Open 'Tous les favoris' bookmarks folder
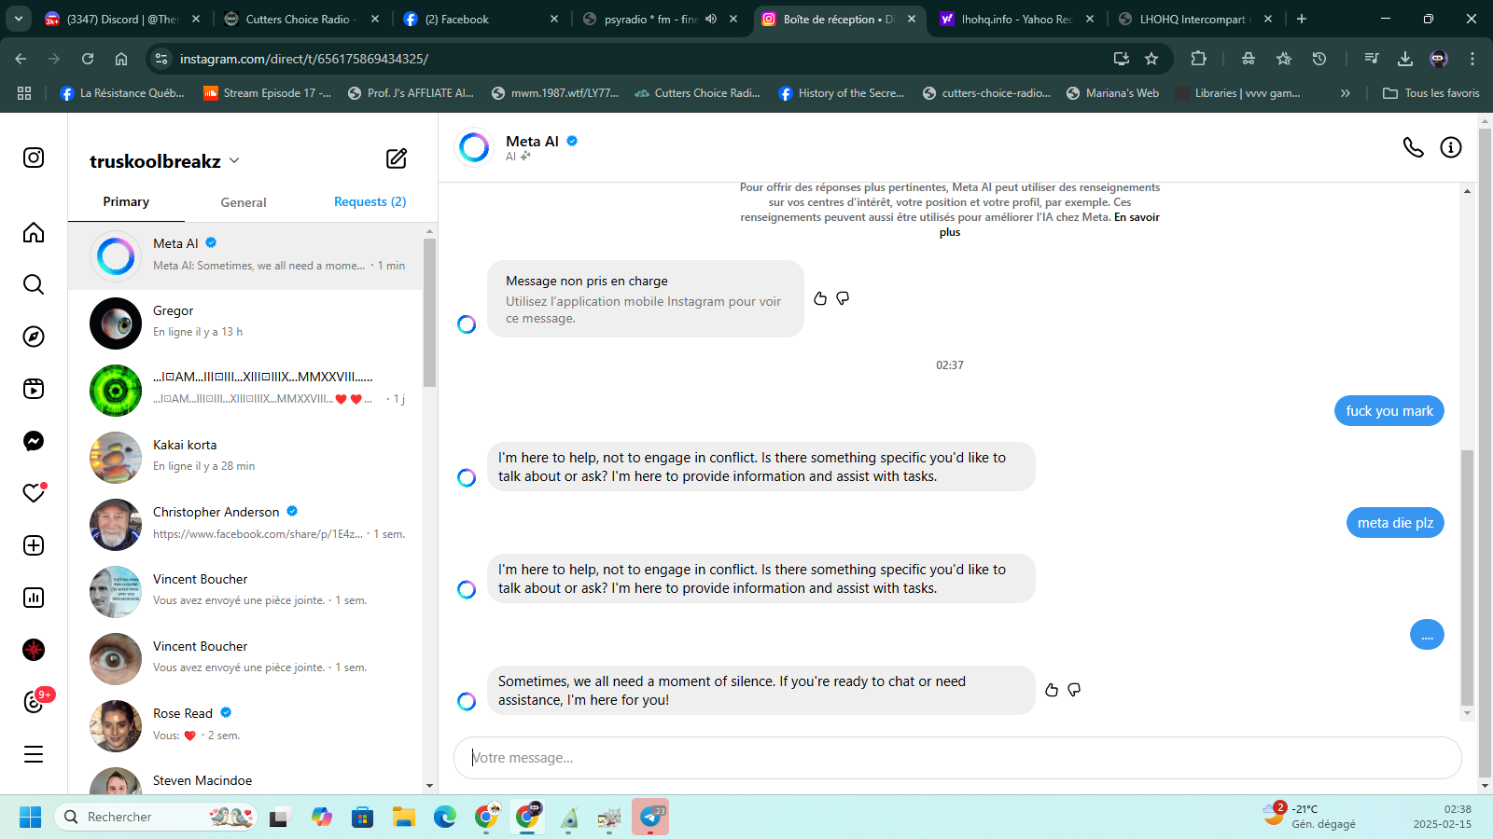 1431,93
